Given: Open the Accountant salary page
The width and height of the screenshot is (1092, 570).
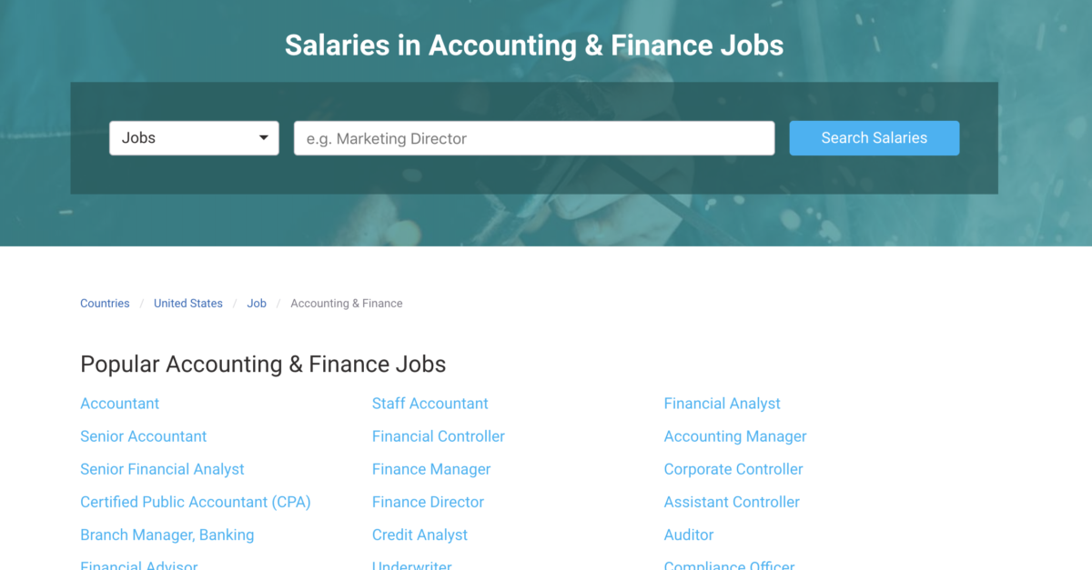Looking at the screenshot, I should [x=119, y=403].
